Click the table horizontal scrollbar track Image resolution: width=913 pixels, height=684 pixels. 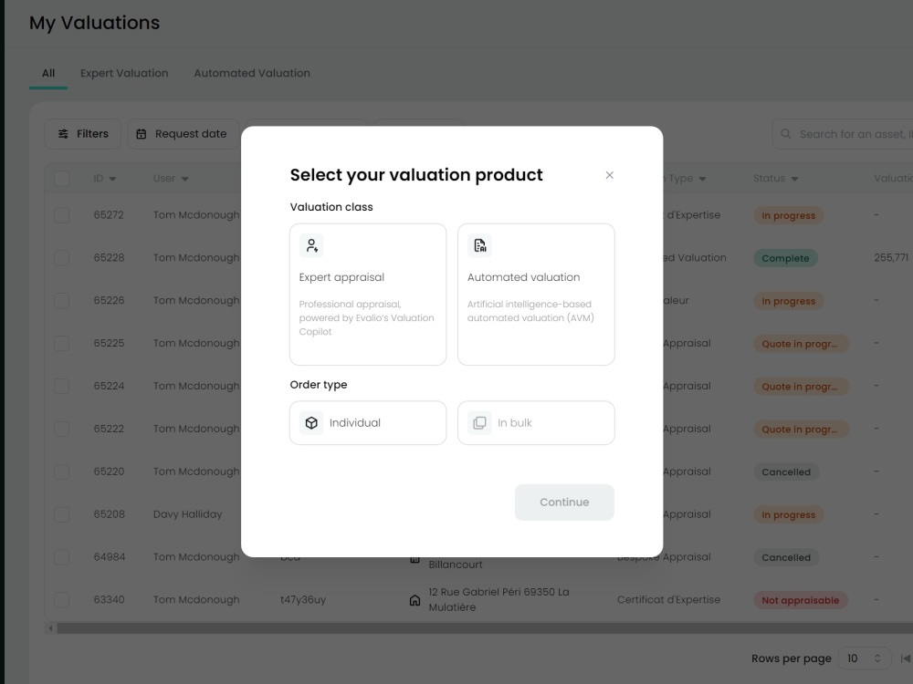(x=485, y=628)
